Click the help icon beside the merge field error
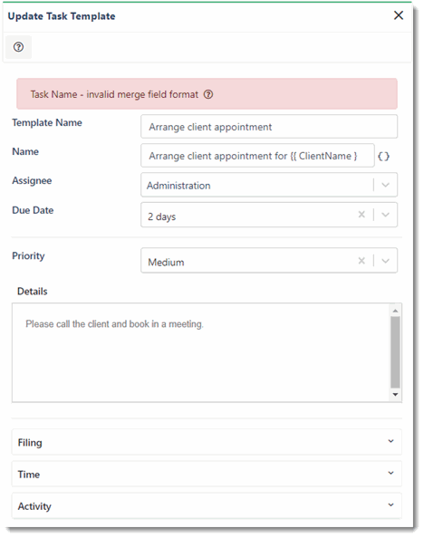 pyautogui.click(x=208, y=94)
